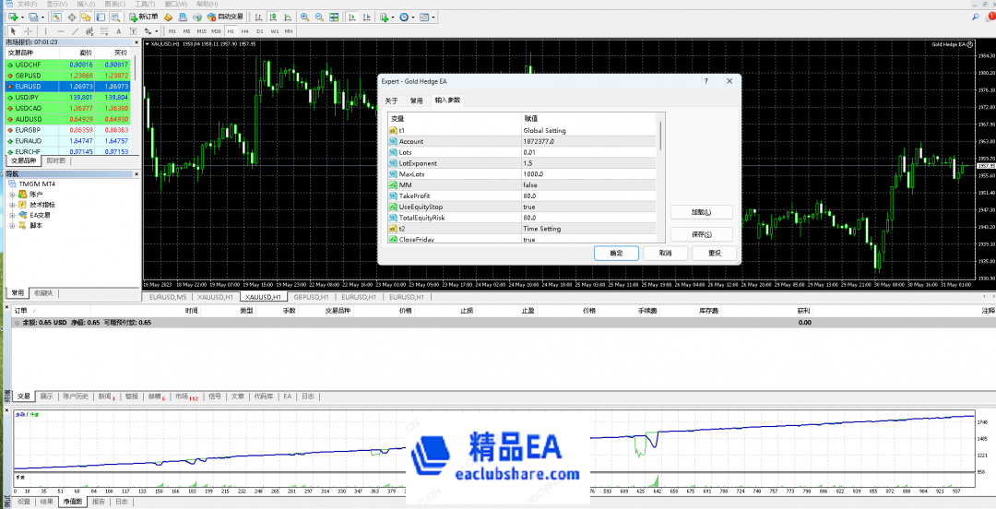The width and height of the screenshot is (996, 509).
Task: Zoom in on the chart
Action: (305, 17)
